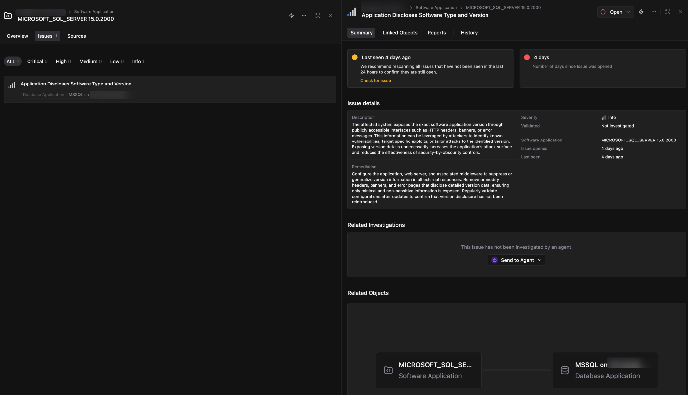
Task: Filter issues by ALL
Action: (13, 61)
